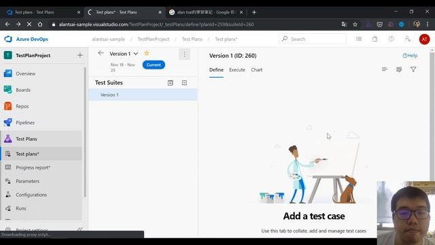The height and width of the screenshot is (245, 435).
Task: Go back with arrow beside Version 1
Action: [101, 53]
